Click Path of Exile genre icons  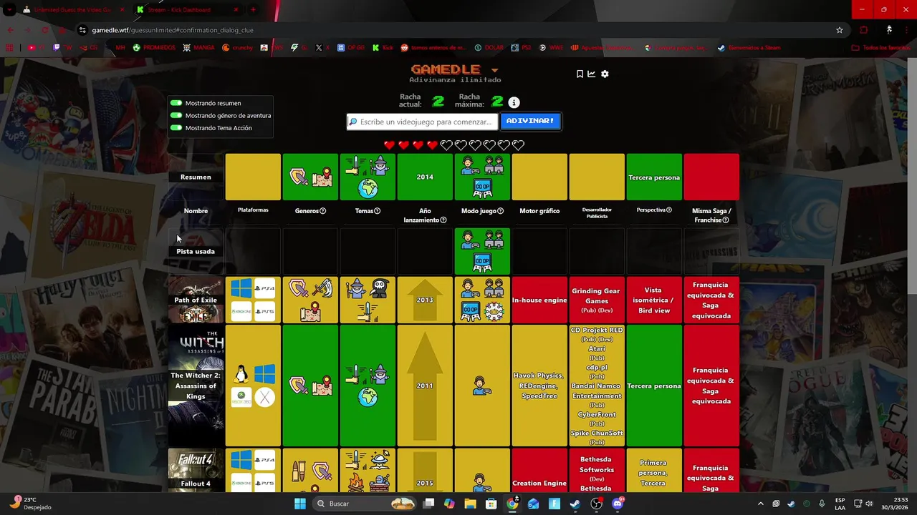coord(310,300)
